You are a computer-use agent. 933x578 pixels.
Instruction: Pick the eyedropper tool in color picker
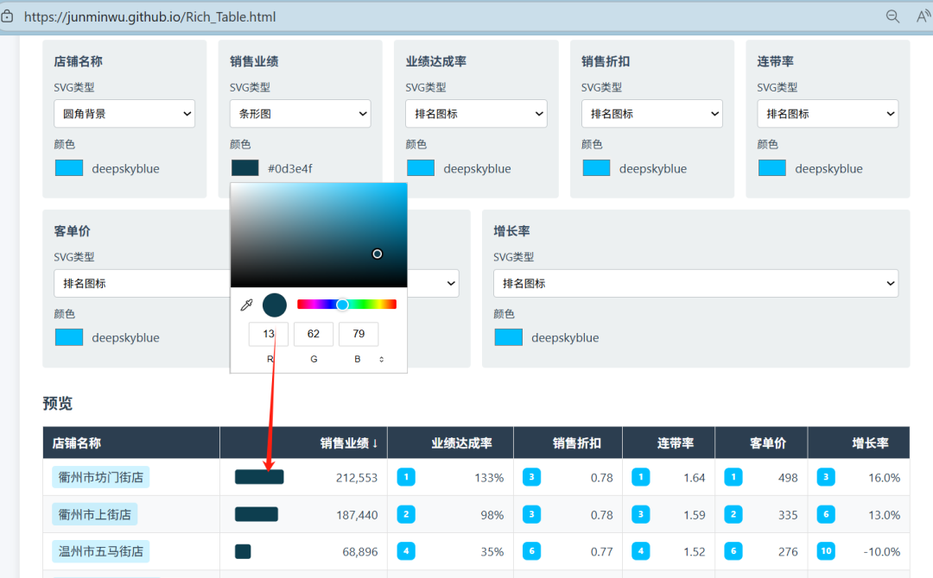246,305
